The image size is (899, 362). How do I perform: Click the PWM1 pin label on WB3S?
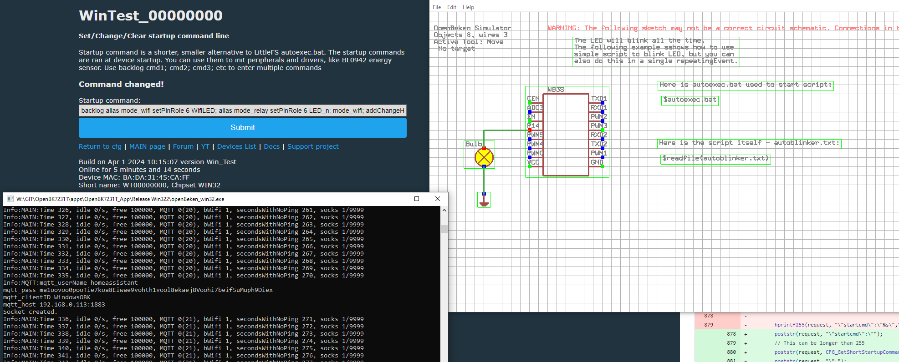(x=599, y=153)
